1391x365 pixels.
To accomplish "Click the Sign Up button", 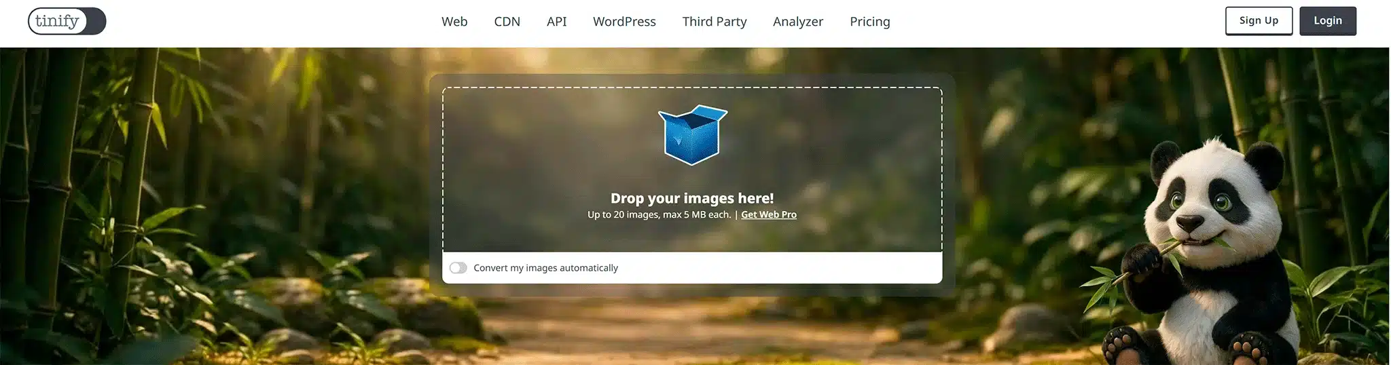I will click(x=1259, y=20).
